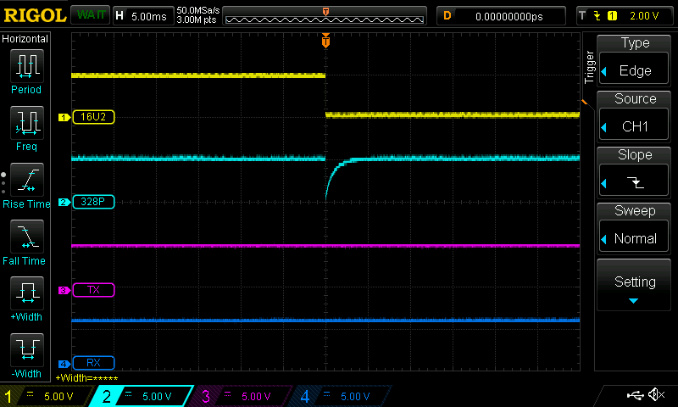Click the +Width=***** measurement result
The width and height of the screenshot is (678, 407).
86,378
